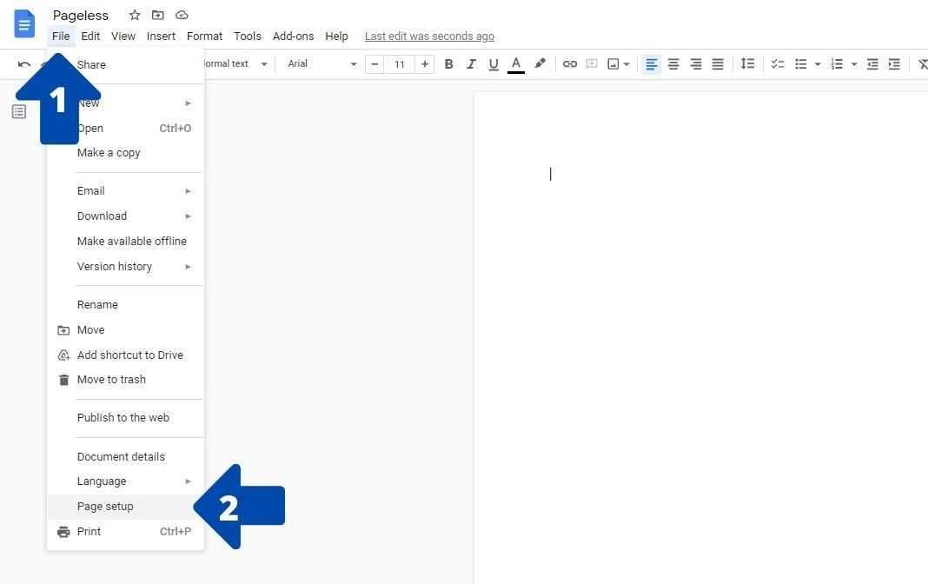The width and height of the screenshot is (928, 584).
Task: Select the highlight color tool
Action: 540,63
